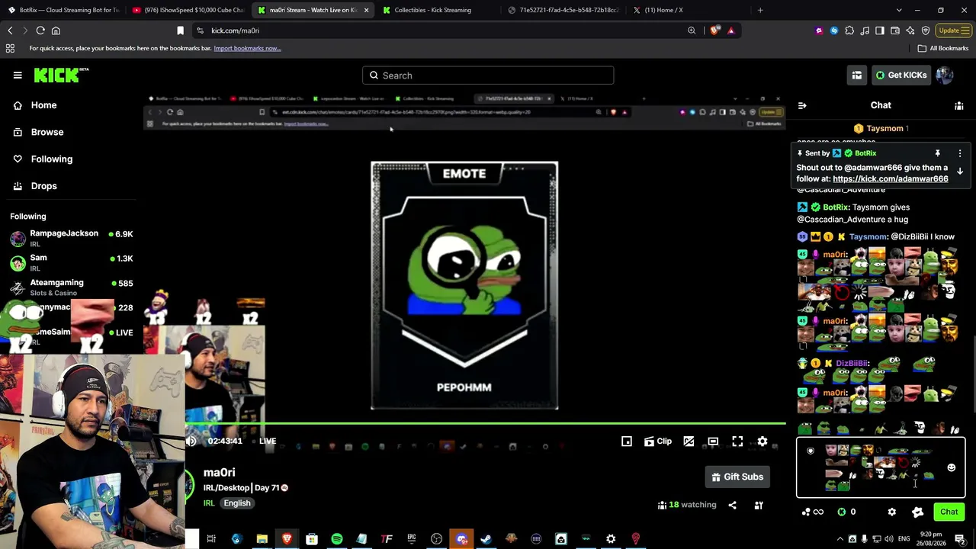Open the browser tab search dropdown

(x=899, y=10)
